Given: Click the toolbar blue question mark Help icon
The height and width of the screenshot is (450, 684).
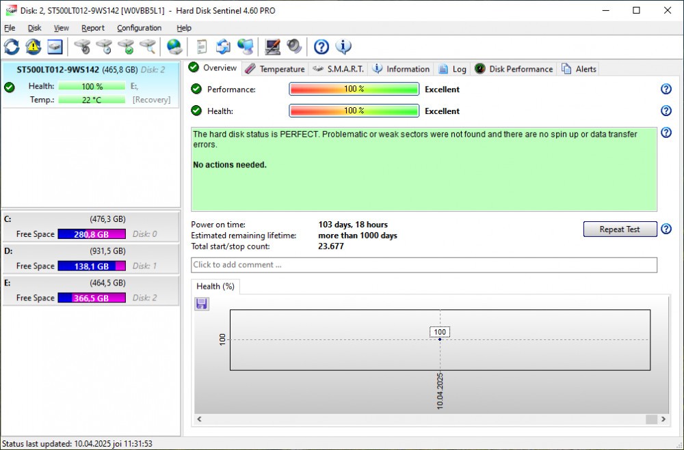Looking at the screenshot, I should pyautogui.click(x=321, y=46).
